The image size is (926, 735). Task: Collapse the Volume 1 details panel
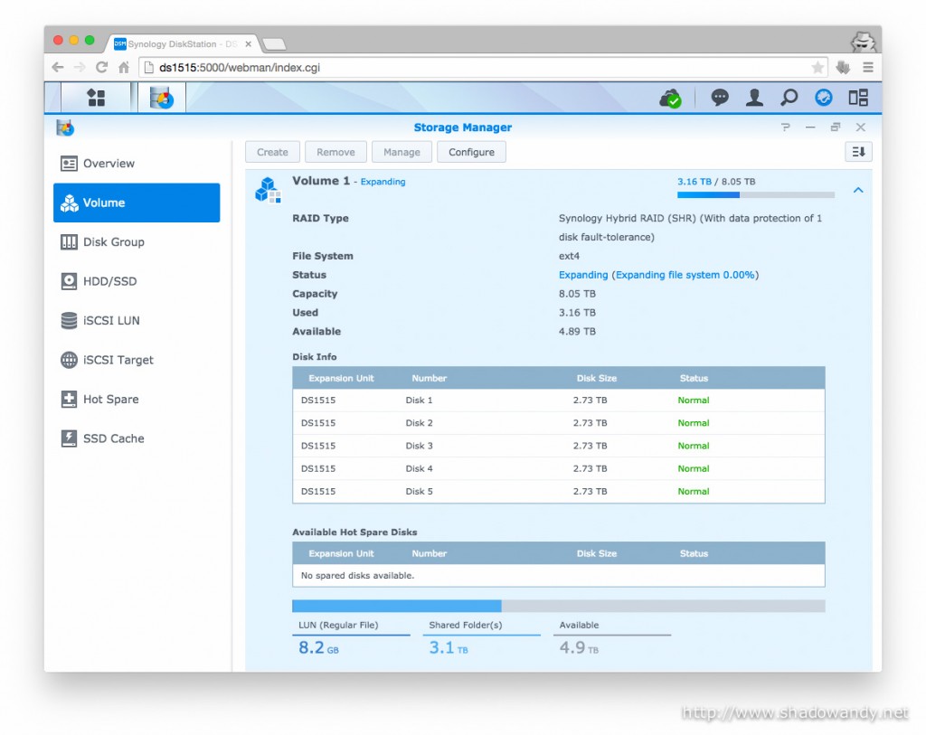[858, 190]
